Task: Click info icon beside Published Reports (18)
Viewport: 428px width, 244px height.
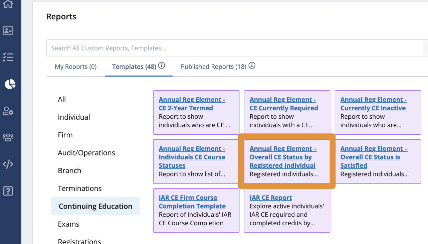Action: 252,66
